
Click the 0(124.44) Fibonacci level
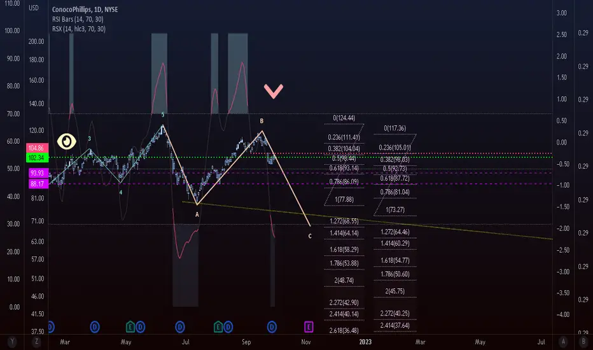click(344, 118)
